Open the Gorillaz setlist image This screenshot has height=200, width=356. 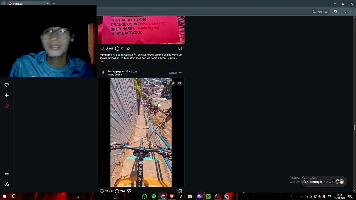pyautogui.click(x=141, y=30)
